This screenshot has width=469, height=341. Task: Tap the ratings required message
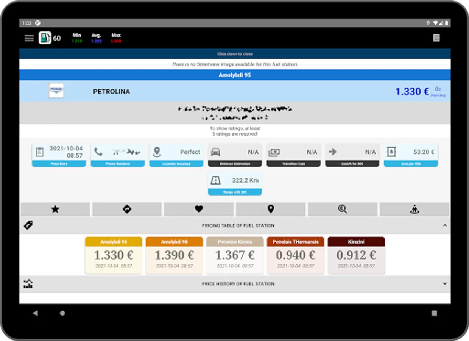click(x=235, y=131)
